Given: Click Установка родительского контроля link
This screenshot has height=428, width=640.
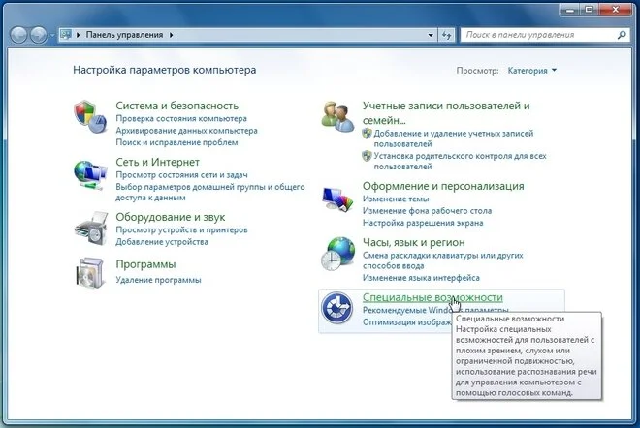Looking at the screenshot, I should point(460,161).
